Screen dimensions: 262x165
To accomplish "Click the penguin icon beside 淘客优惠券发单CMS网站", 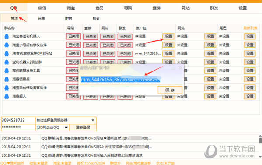I will click(7, 54).
